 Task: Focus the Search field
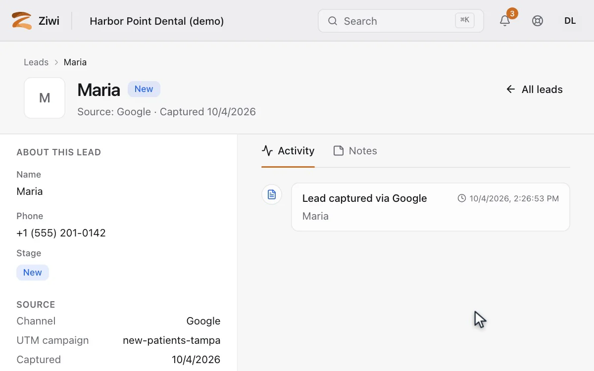(401, 21)
